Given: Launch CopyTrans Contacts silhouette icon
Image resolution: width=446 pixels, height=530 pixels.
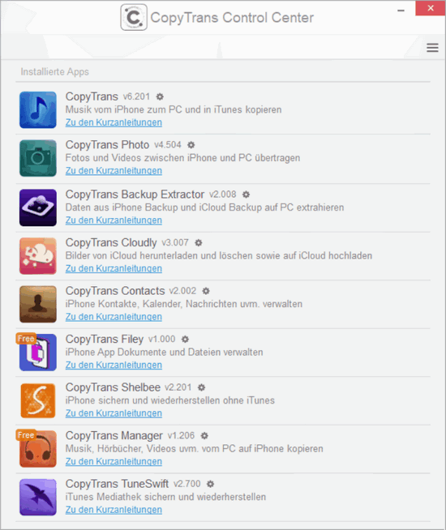Looking at the screenshot, I should pyautogui.click(x=38, y=304).
